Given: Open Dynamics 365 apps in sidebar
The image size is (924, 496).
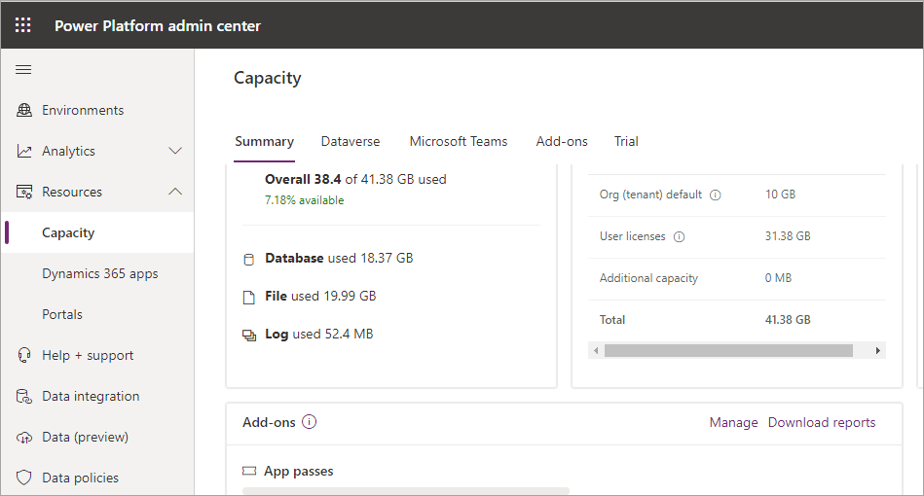Looking at the screenshot, I should coord(99,274).
